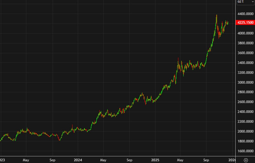Click the 2400.0000 price axis label
Screen dimensions: 255x163
(x=245, y=112)
